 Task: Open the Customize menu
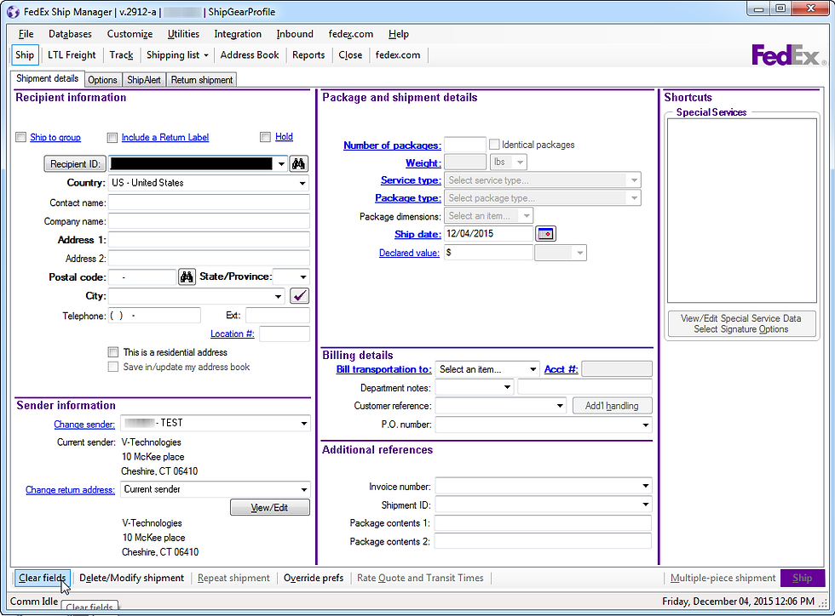click(x=130, y=34)
